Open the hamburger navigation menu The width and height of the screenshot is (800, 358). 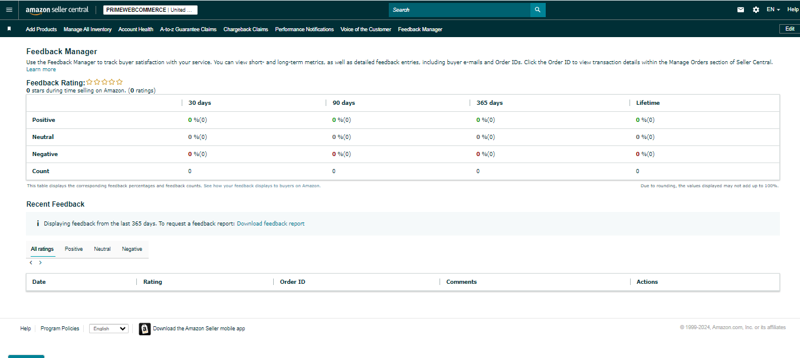coord(9,10)
